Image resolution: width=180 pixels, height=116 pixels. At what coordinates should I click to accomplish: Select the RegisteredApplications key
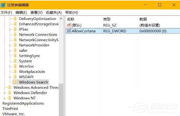click(23, 103)
